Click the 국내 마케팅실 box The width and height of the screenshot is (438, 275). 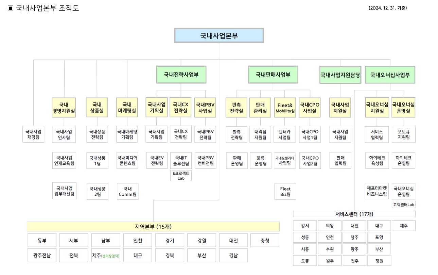127,108
